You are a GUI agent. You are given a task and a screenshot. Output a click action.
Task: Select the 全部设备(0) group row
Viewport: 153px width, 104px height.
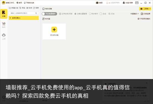point(24,18)
